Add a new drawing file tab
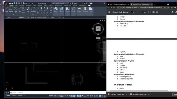This screenshot has width=177, height=99. coord(63,17)
